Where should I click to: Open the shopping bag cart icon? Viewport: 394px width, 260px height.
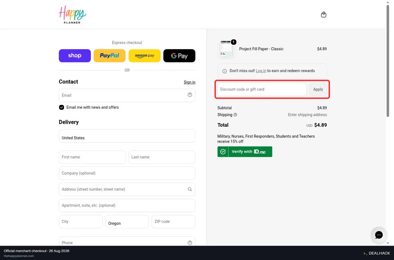point(323,14)
